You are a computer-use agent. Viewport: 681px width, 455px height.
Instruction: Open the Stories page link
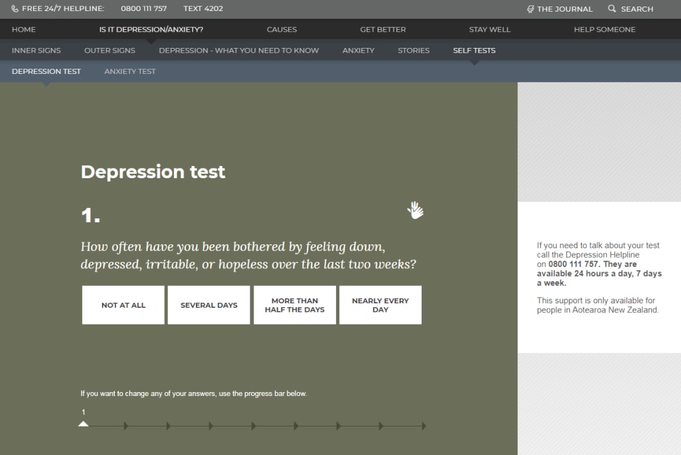(414, 51)
